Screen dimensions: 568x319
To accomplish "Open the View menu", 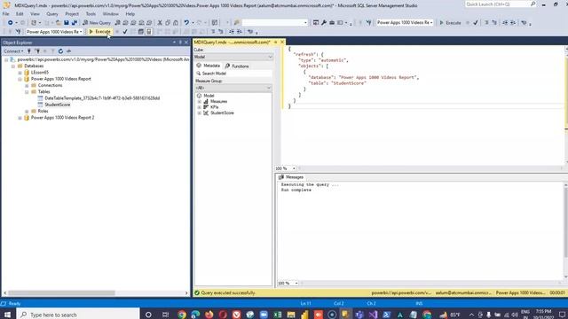I will pyautogui.click(x=35, y=14).
